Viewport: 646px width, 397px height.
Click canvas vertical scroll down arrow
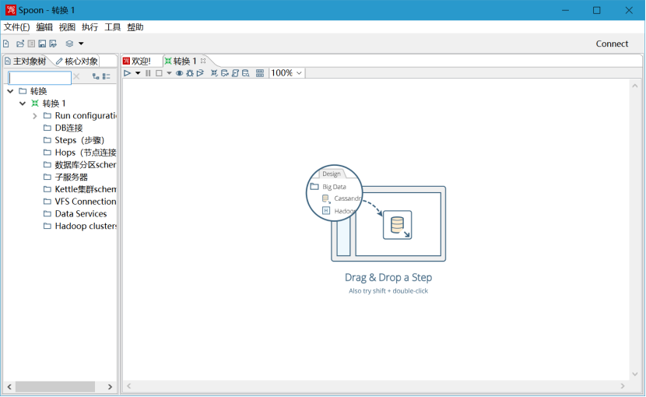(x=635, y=374)
